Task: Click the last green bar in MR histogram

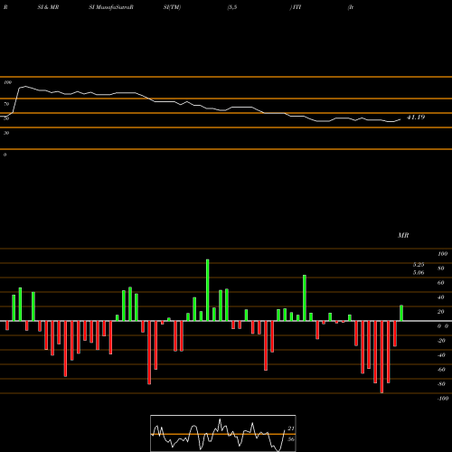Action: 401,313
